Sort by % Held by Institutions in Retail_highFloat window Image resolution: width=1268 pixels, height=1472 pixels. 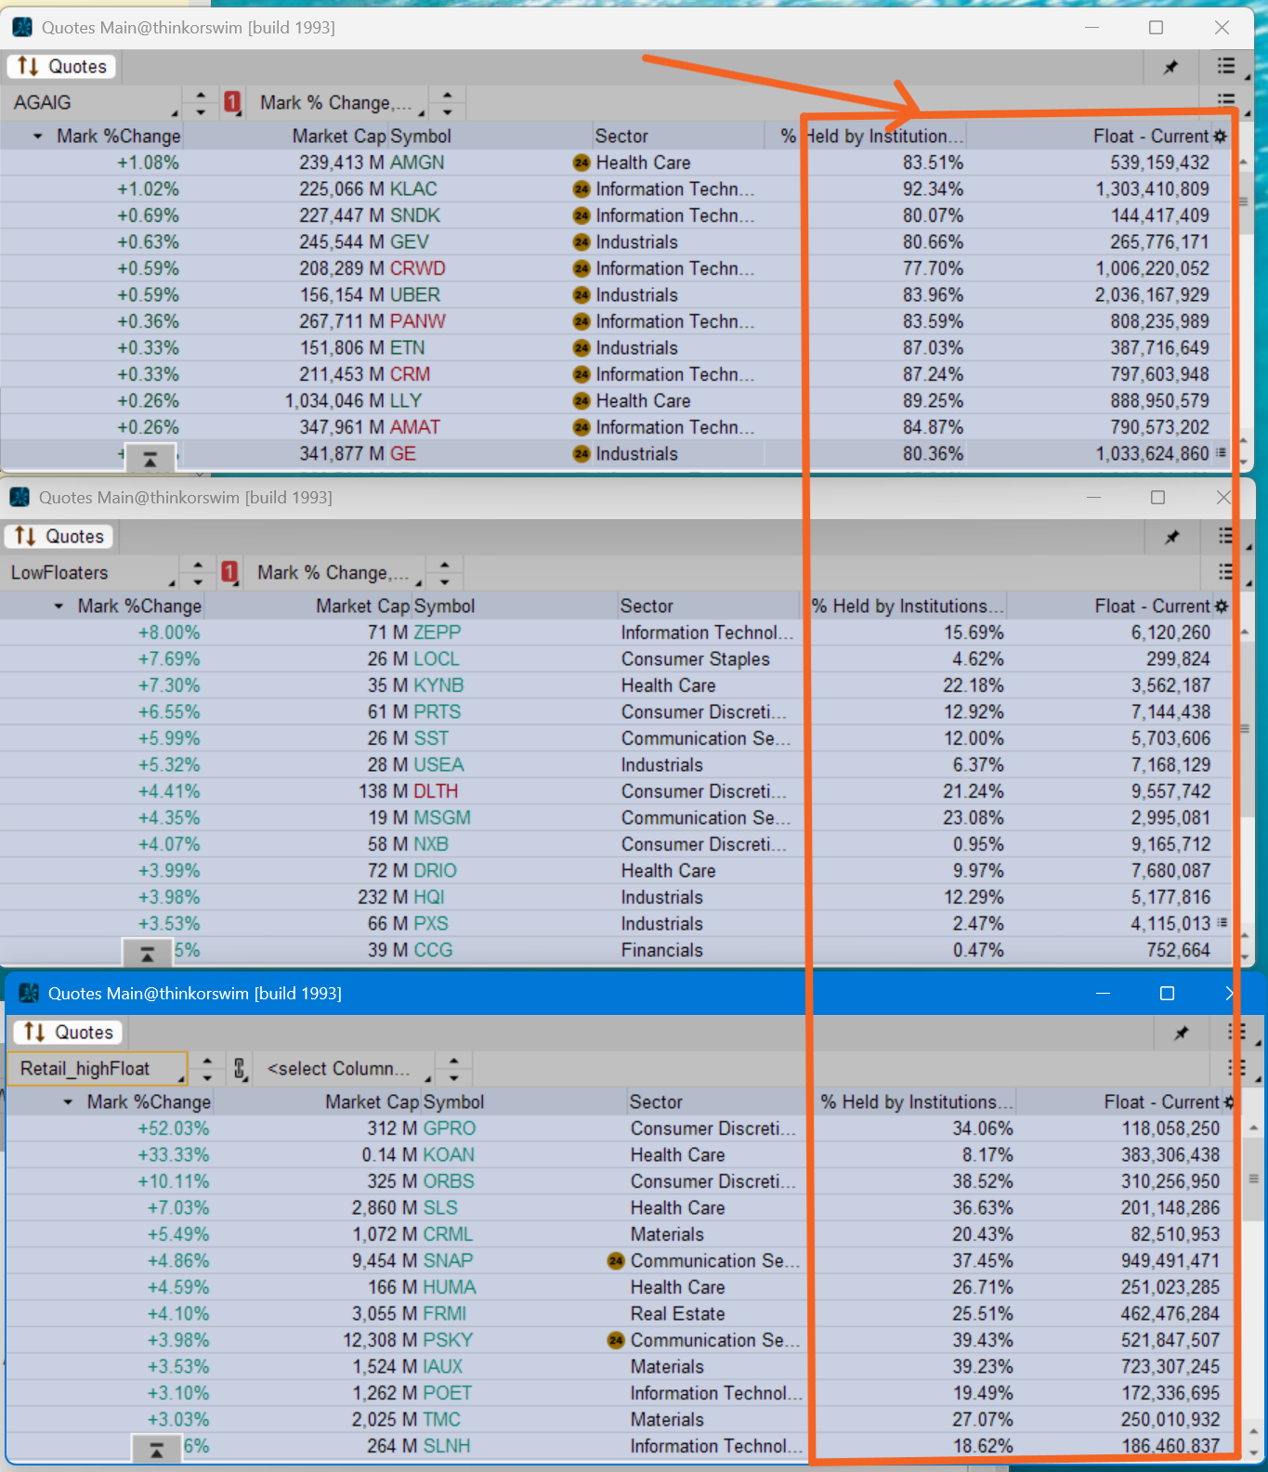click(916, 1102)
